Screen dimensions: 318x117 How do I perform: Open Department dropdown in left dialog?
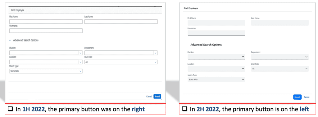tap(121, 53)
